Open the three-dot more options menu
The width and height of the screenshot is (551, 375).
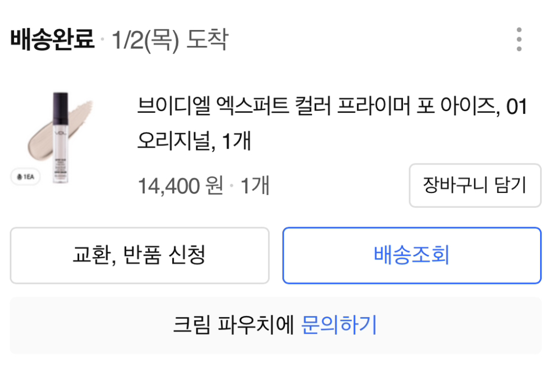click(x=519, y=39)
